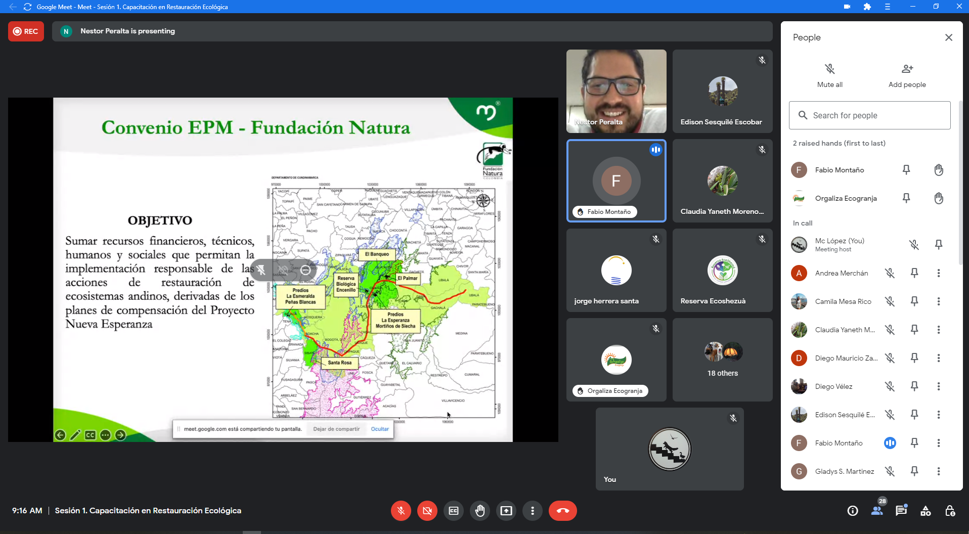969x534 pixels.
Task: Raise your hand button
Action: (480, 511)
